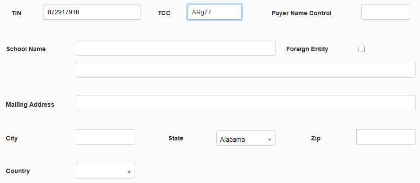Click the Foreign Entity label
420x183 pixels.
pos(307,49)
